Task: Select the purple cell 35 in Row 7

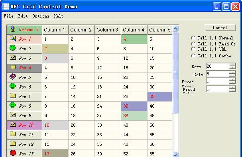Action: pos(160,97)
